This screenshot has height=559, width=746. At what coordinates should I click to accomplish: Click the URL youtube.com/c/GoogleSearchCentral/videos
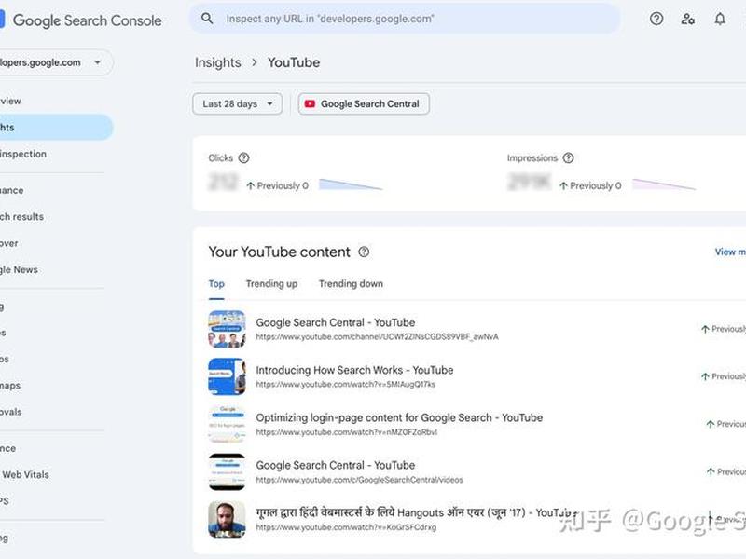[x=359, y=480]
